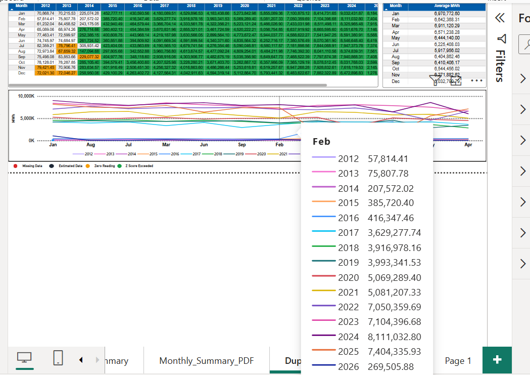Click green Z Score Exceeded legend dot
Viewport: 530px width, 375px height.
click(119, 166)
